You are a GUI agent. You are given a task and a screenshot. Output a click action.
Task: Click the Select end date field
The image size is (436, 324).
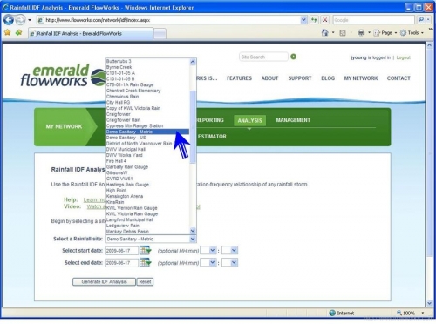tap(121, 263)
